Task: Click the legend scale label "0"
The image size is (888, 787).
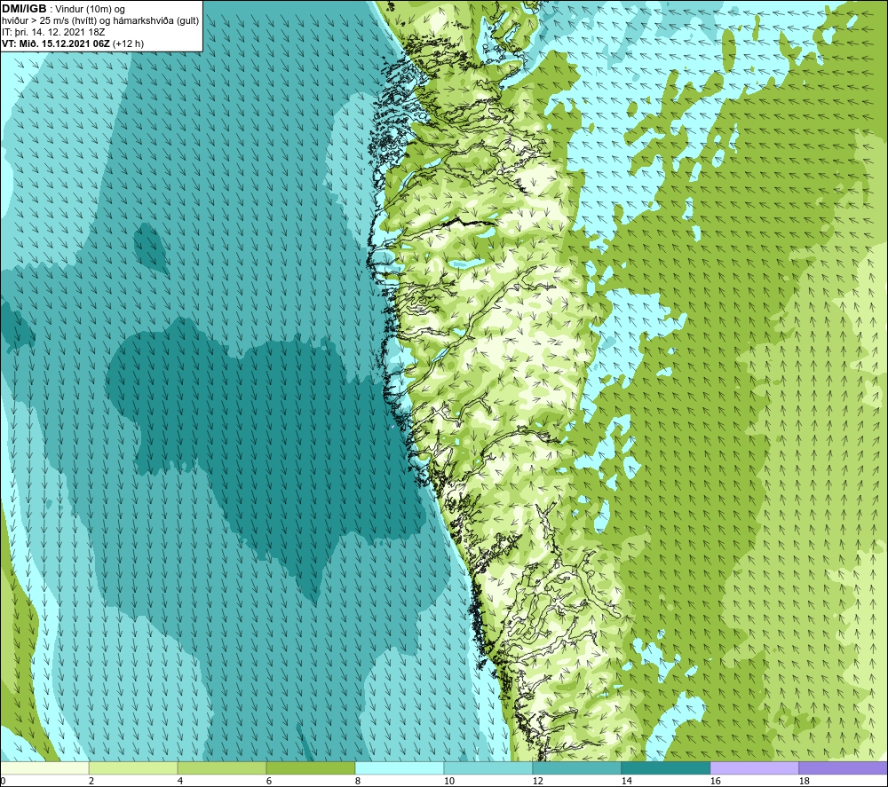Action: click(x=3, y=781)
